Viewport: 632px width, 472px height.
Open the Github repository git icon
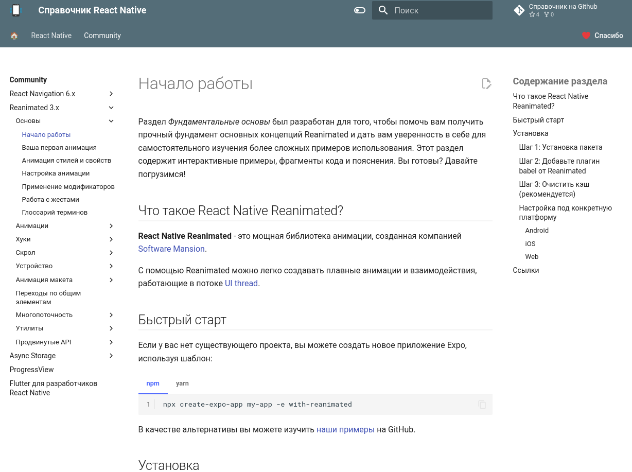click(x=519, y=10)
